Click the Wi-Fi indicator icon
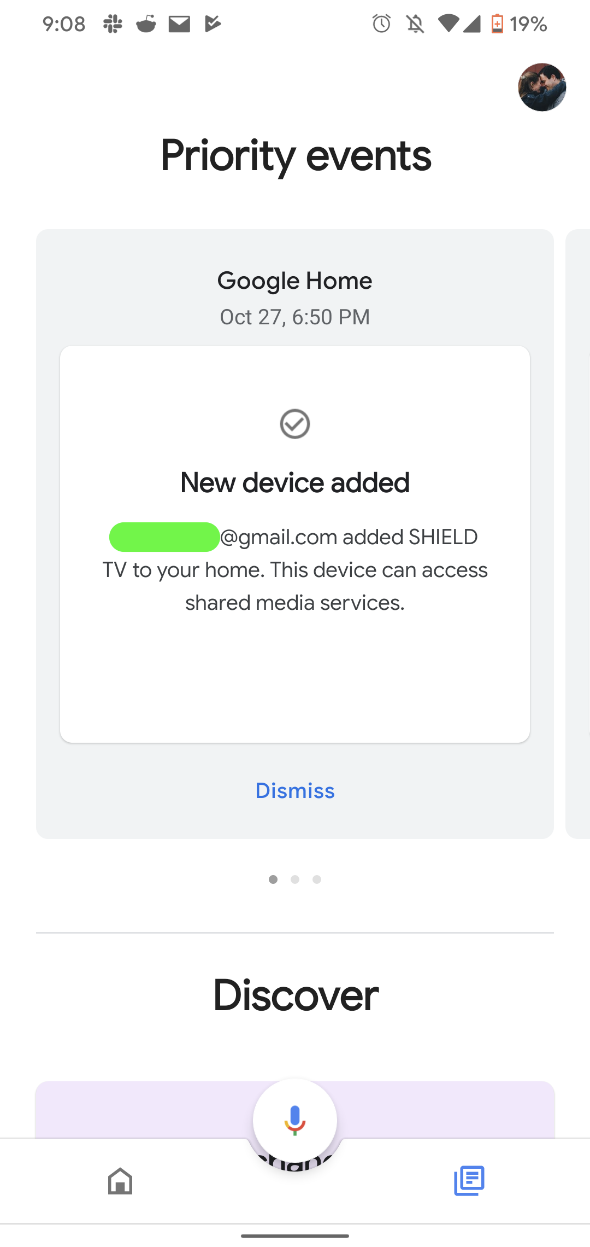 (x=449, y=24)
